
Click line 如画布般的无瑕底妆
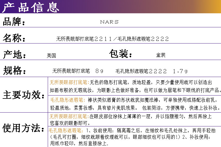coord(135,90)
